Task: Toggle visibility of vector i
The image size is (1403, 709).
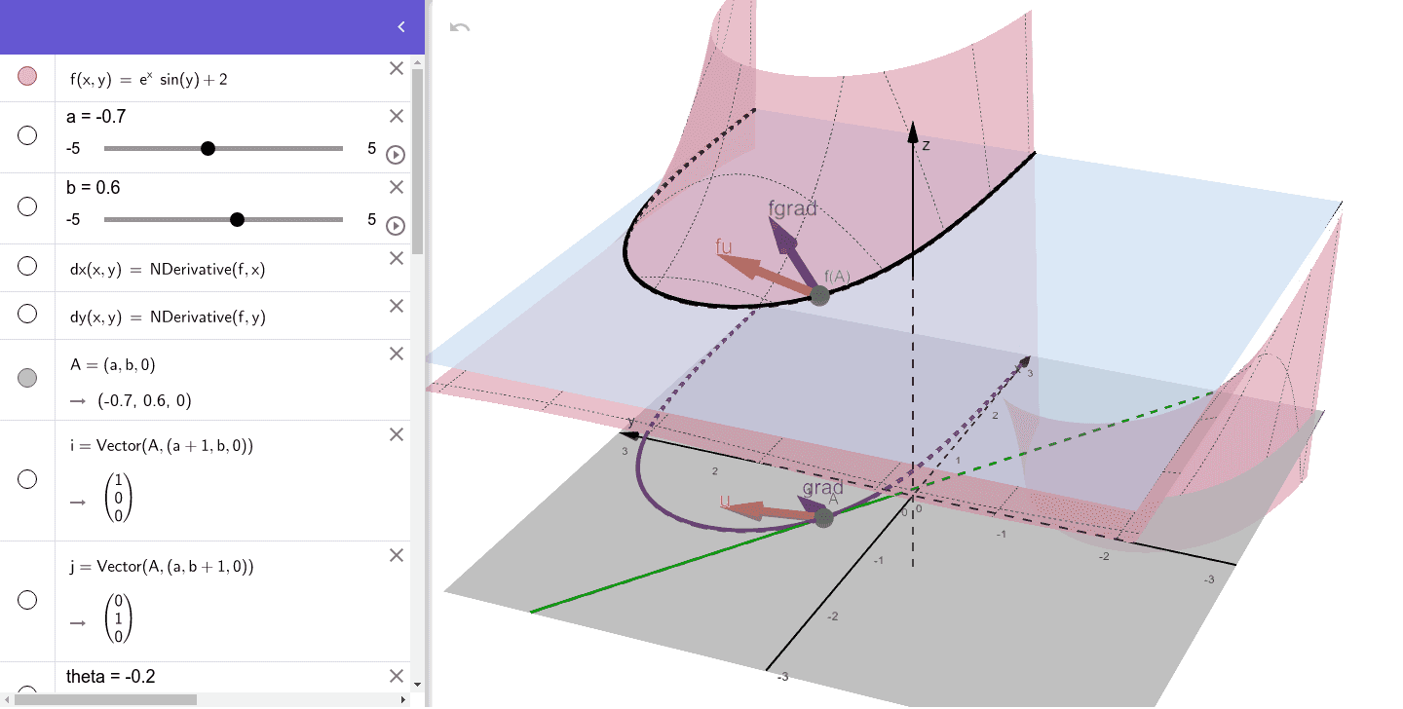Action: 26,479
